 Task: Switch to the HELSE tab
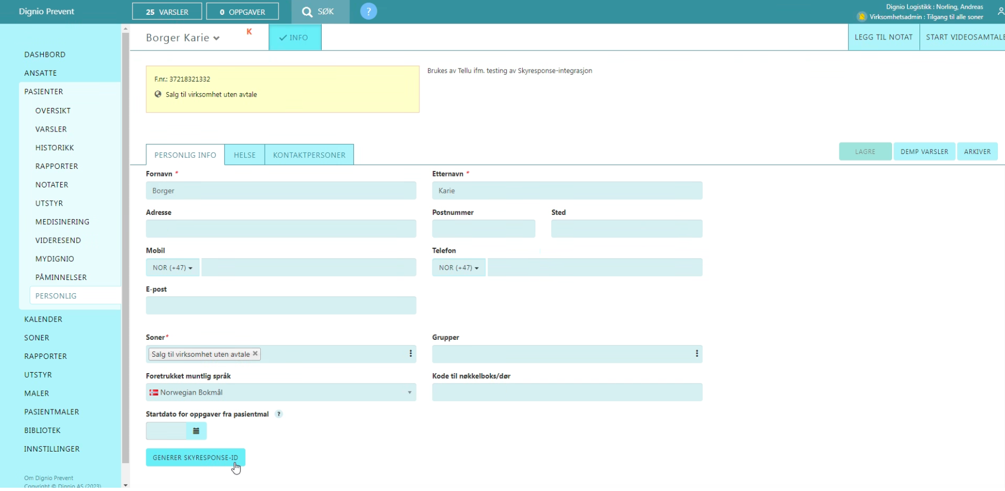244,155
